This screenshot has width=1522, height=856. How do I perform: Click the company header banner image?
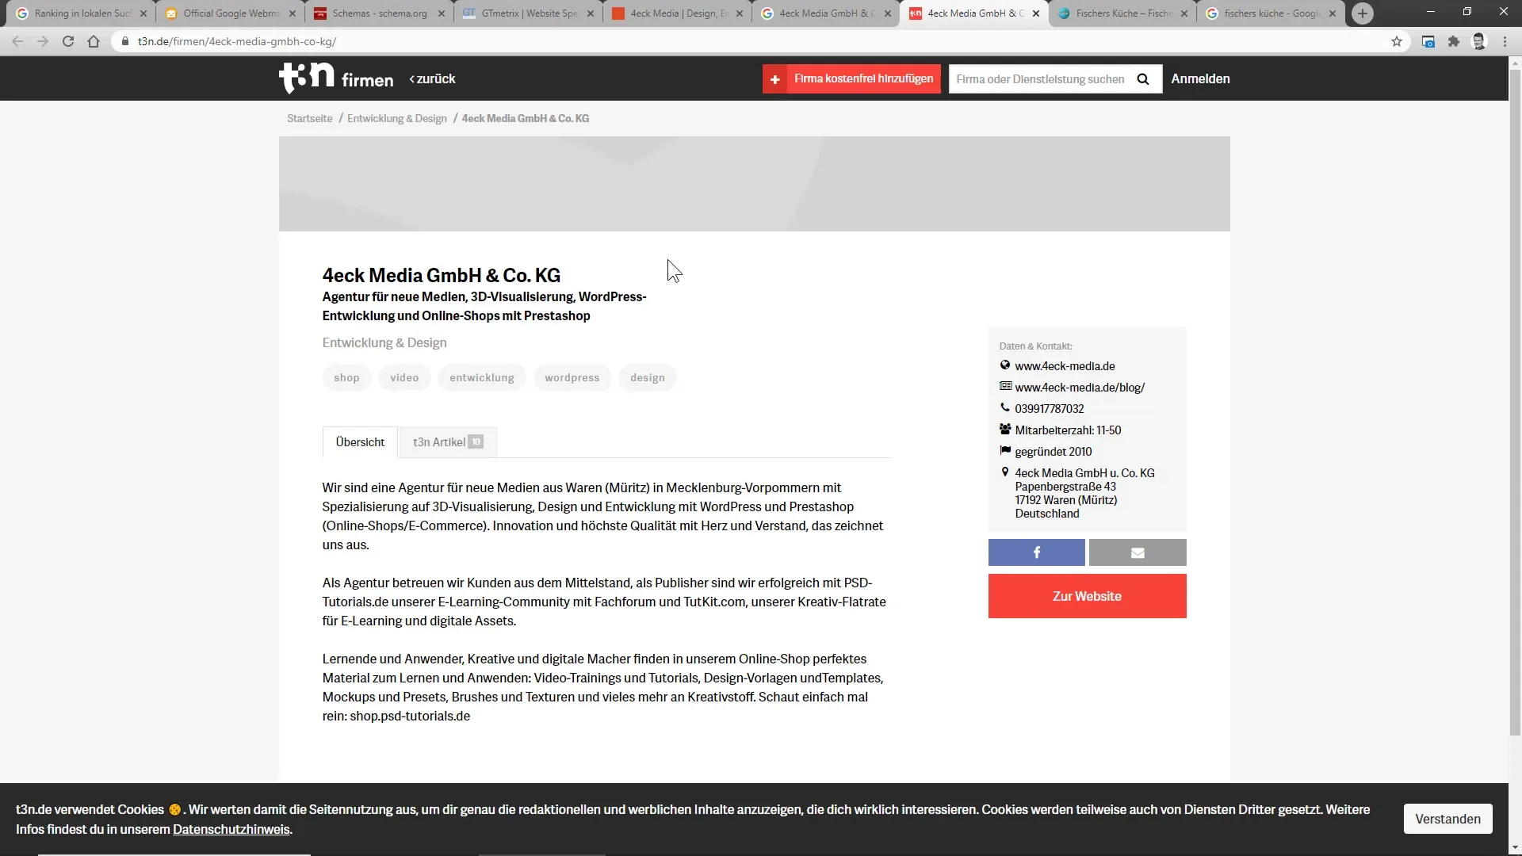754,184
